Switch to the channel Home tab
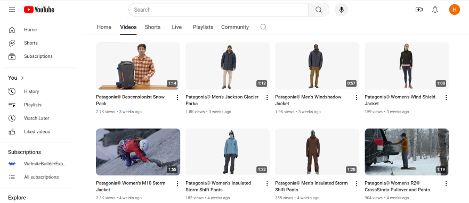 pos(104,27)
